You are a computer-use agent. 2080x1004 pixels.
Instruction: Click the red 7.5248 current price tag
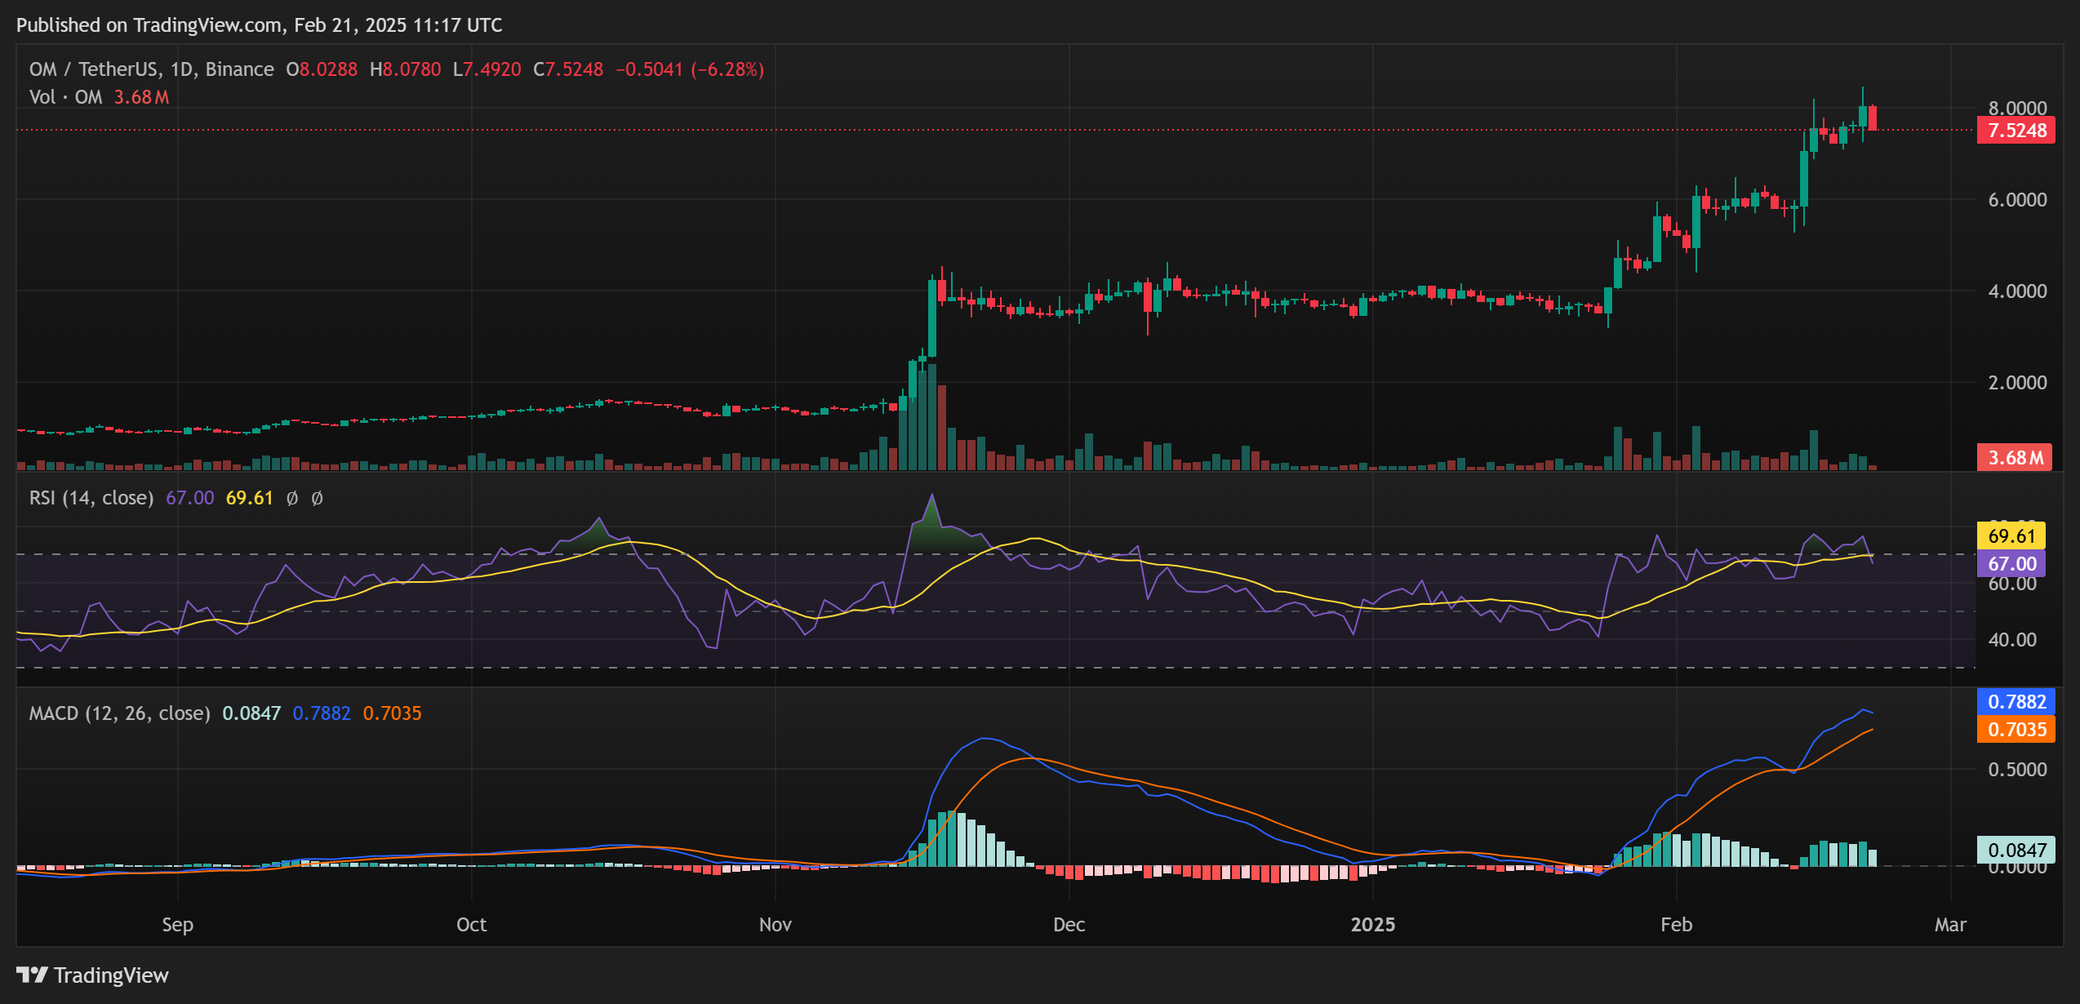point(2016,131)
